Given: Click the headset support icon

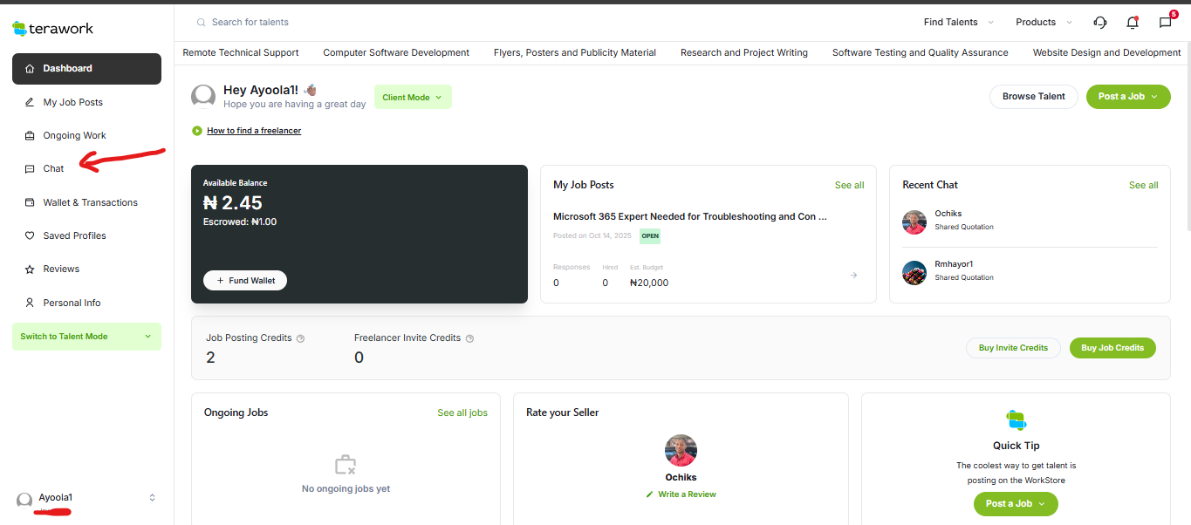Looking at the screenshot, I should click(x=1099, y=23).
